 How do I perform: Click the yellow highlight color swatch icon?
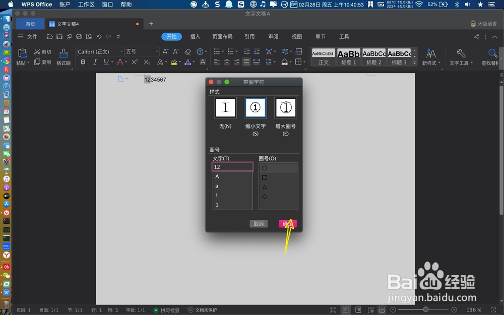pos(174,61)
